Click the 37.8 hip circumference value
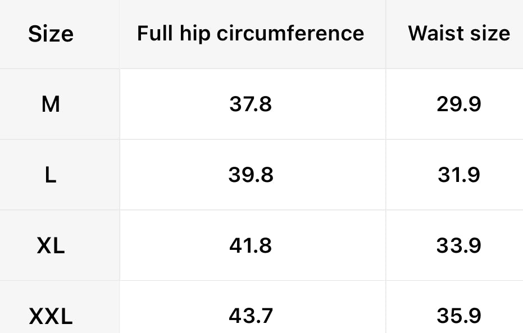 tap(251, 104)
